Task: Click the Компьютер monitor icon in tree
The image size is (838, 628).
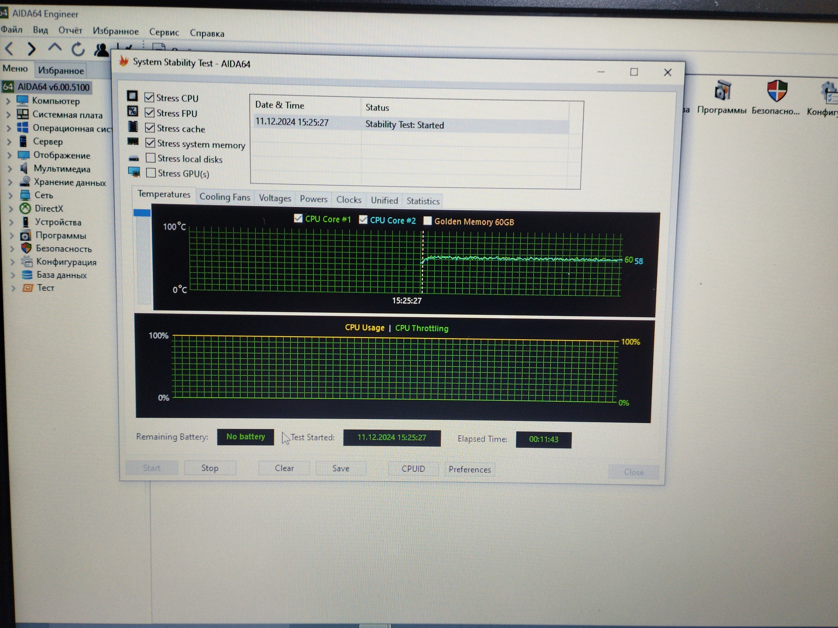Action: pyautogui.click(x=22, y=101)
